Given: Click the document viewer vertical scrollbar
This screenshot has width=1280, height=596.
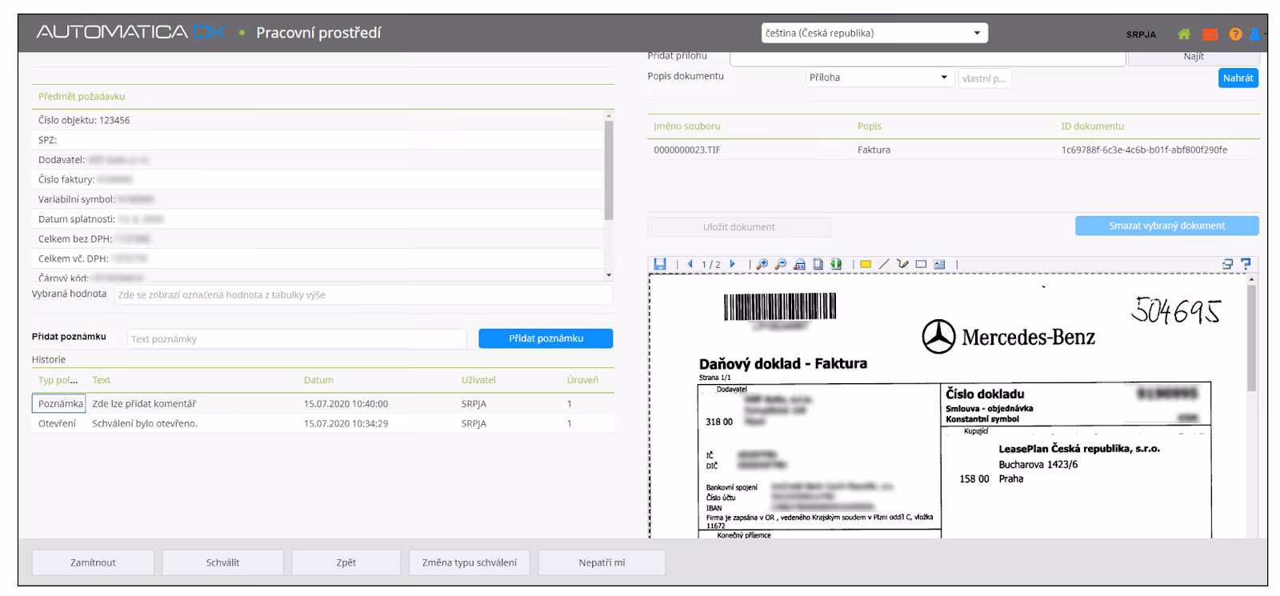Looking at the screenshot, I should point(1251,338).
